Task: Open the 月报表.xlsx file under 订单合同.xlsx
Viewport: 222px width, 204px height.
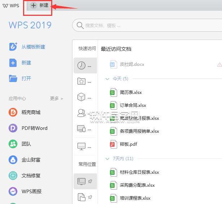Action: point(139,118)
